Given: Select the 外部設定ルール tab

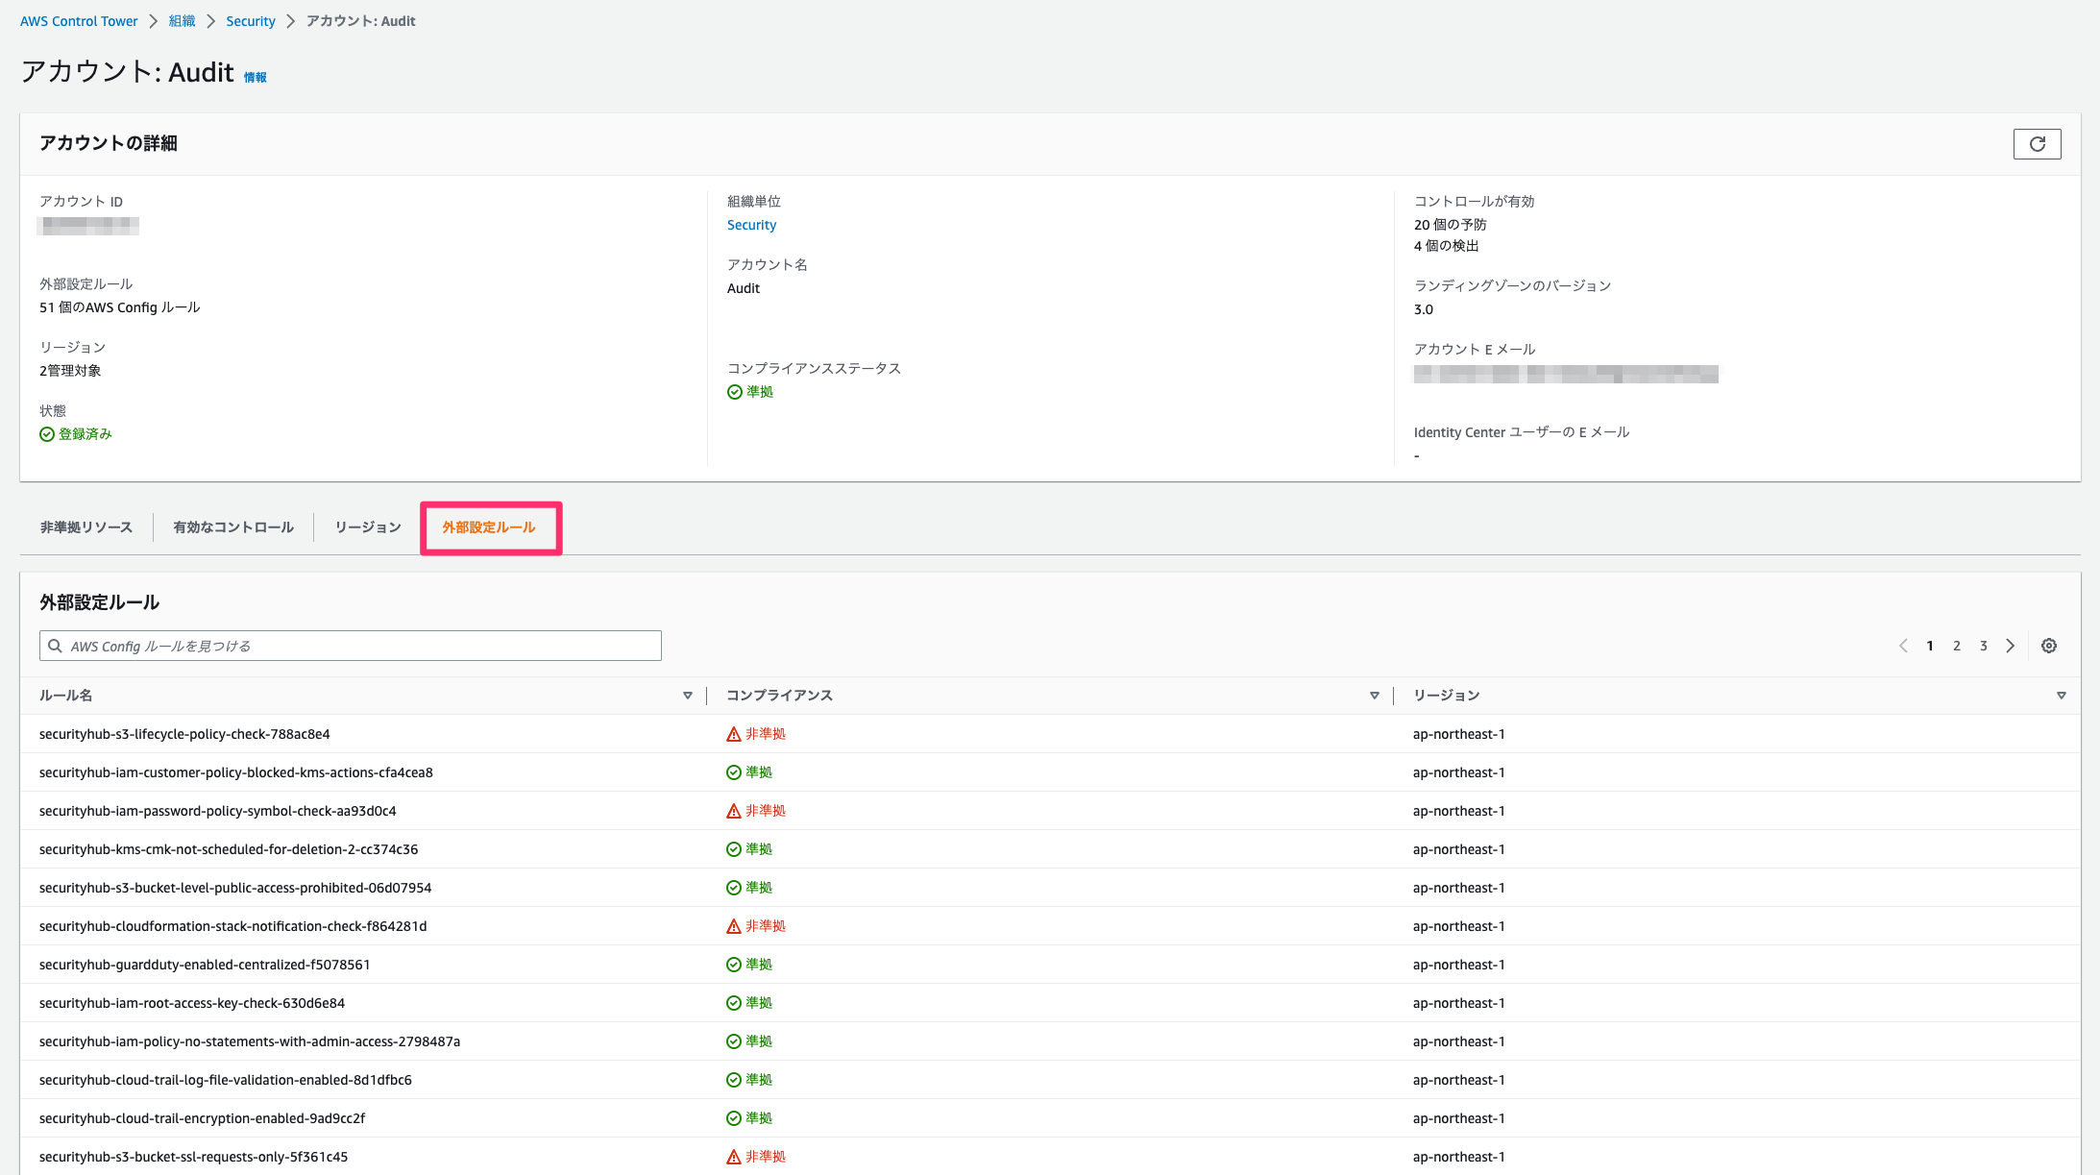Looking at the screenshot, I should (x=489, y=527).
